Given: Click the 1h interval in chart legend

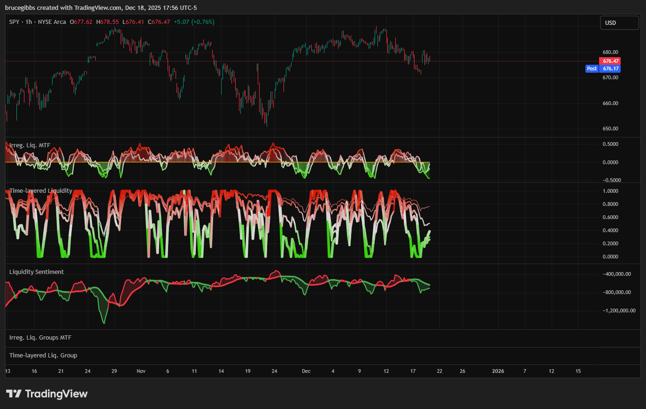Looking at the screenshot, I should [29, 22].
